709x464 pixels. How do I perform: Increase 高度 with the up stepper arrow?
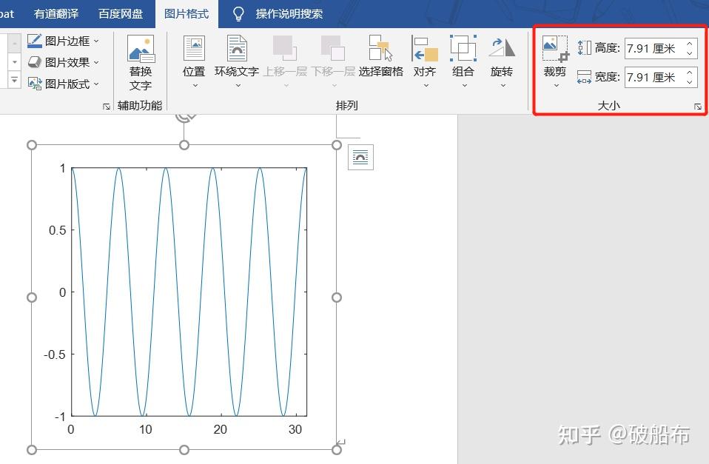[x=688, y=42]
